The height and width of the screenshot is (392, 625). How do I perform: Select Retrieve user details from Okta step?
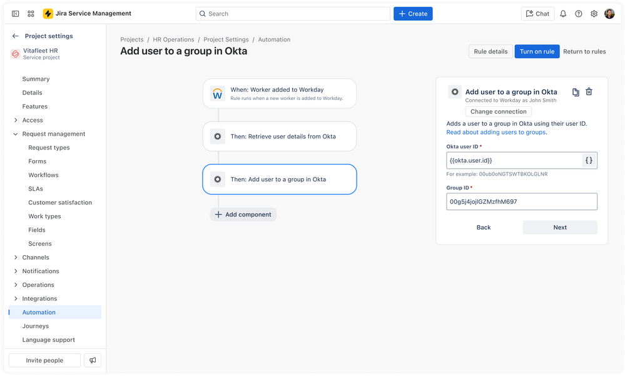click(x=280, y=136)
